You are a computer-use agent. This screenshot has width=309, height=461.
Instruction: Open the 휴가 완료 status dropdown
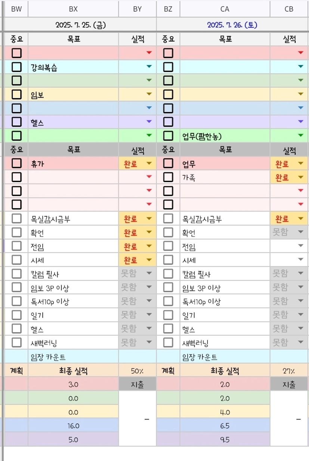click(x=149, y=164)
